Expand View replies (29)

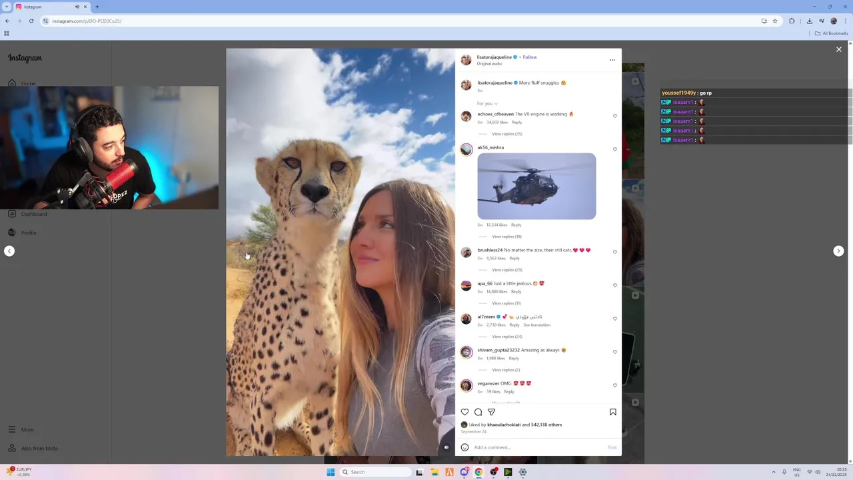click(x=507, y=270)
